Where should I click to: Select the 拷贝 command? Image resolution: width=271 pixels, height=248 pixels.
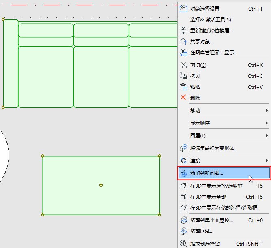(x=224, y=76)
